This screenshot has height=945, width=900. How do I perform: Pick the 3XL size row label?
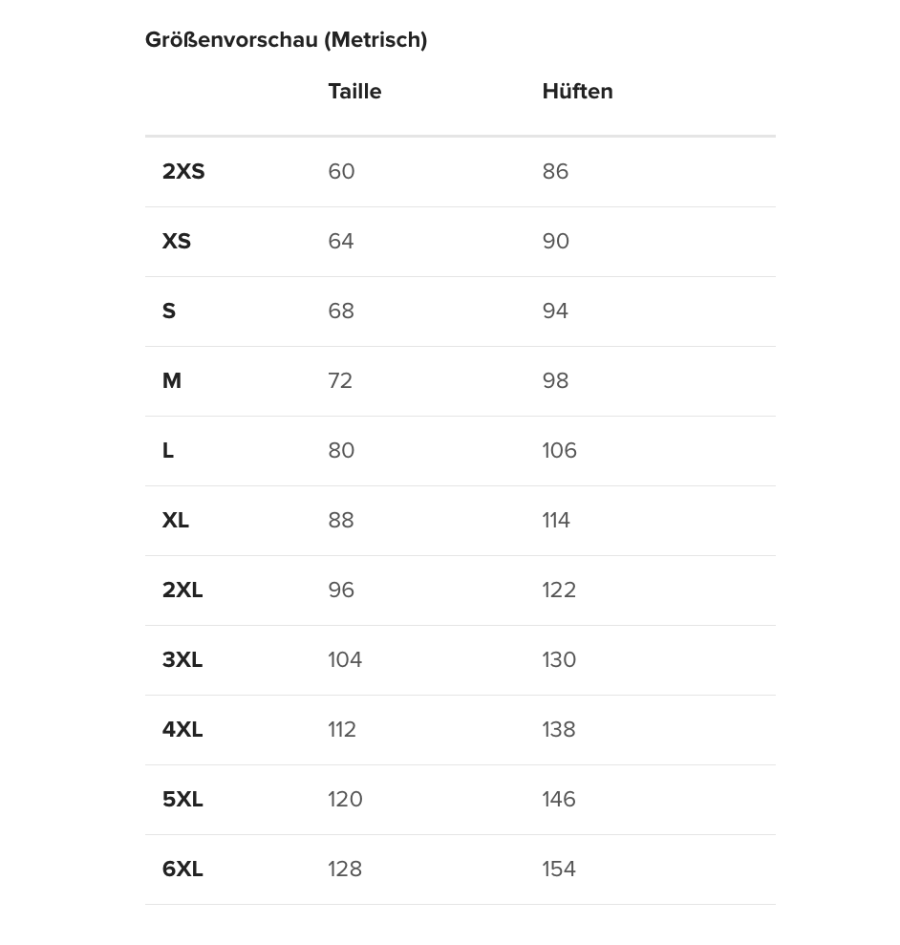point(182,660)
